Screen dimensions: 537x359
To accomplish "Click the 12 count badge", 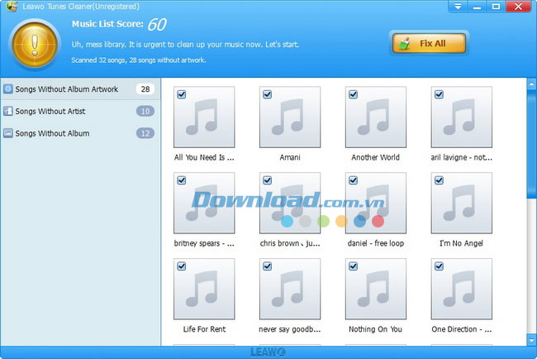I will pyautogui.click(x=145, y=133).
